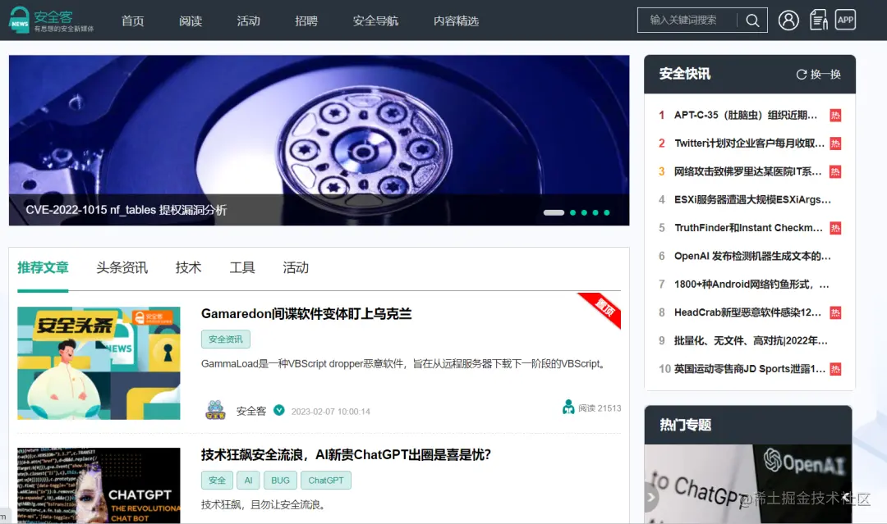Screen dimensions: 887x524
Task: Click the user profile icon
Action: coord(788,20)
